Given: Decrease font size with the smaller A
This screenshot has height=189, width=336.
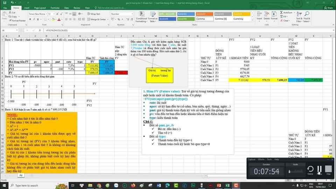Looking at the screenshot, I should click(x=61, y=14).
